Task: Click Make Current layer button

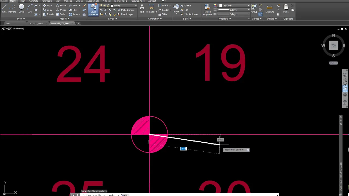Action: click(126, 10)
